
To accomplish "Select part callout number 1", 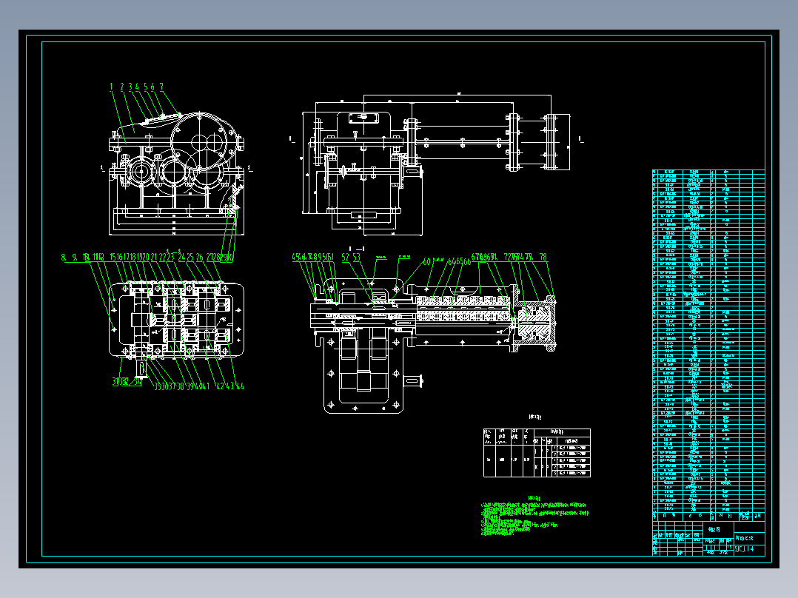I will pyautogui.click(x=111, y=87).
